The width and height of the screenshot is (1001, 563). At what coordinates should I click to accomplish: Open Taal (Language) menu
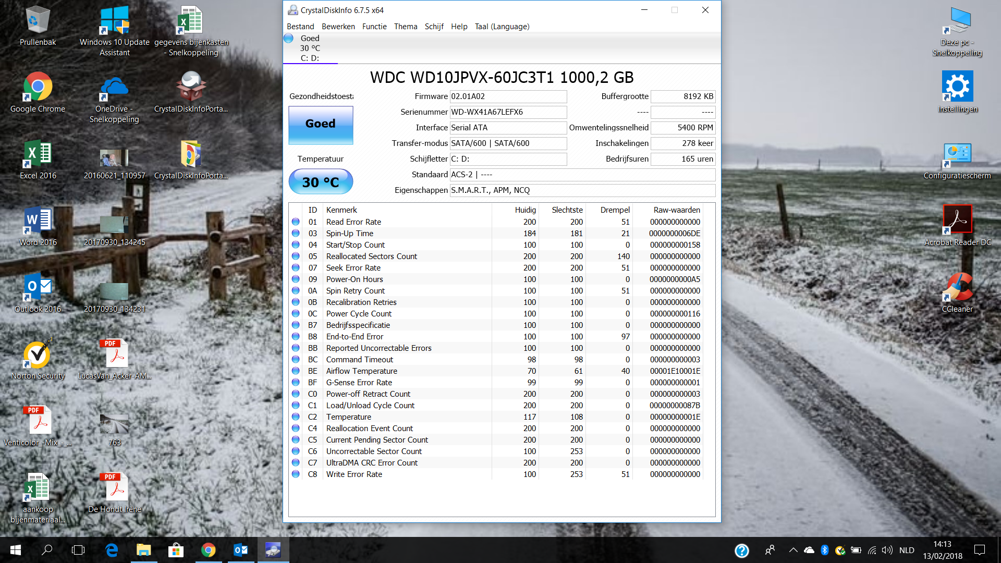(502, 27)
